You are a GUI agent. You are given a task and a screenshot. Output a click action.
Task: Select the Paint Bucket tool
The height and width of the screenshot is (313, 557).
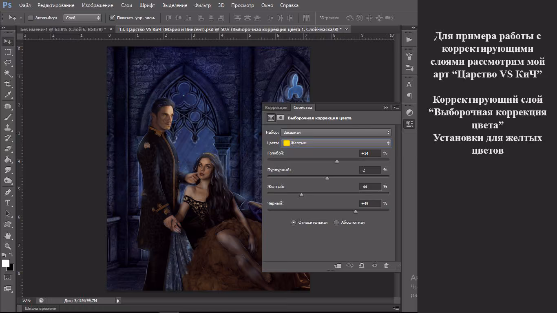pyautogui.click(x=7, y=159)
